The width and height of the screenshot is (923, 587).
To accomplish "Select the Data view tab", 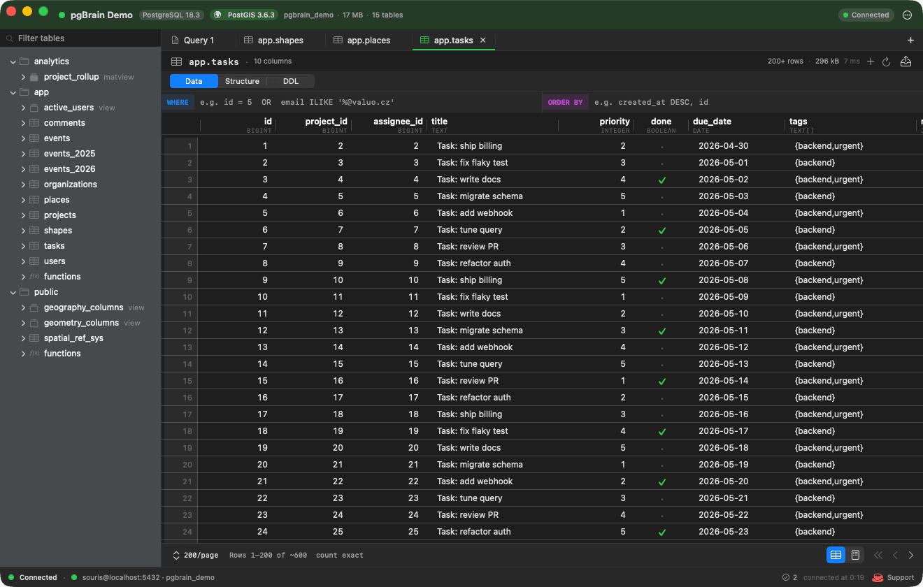I will (194, 81).
